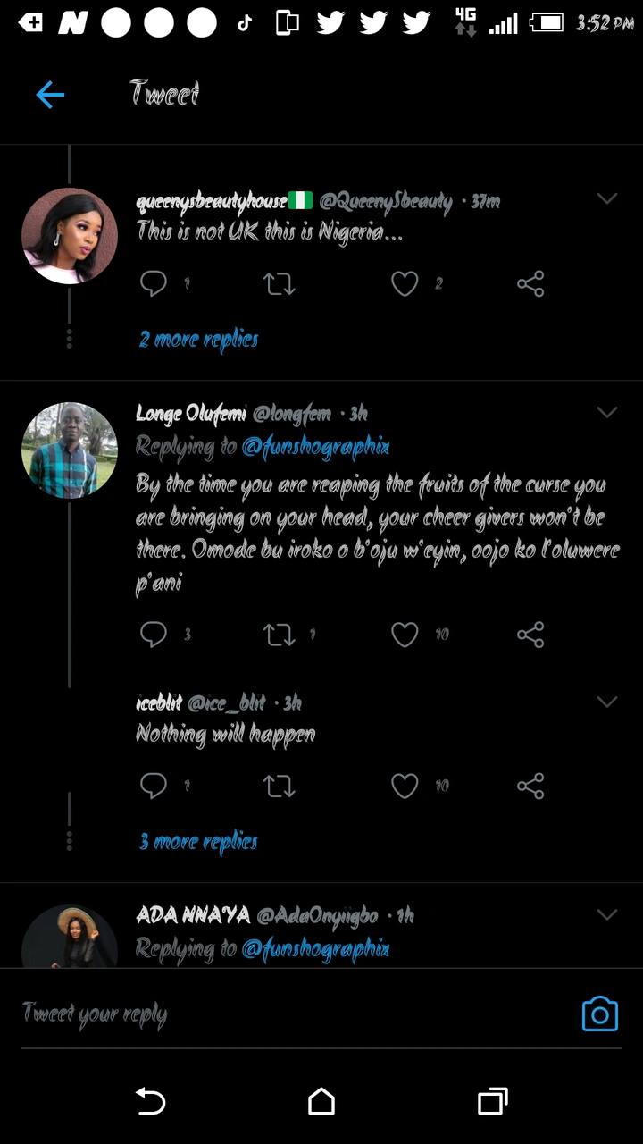Open the @funshographix mention in Longe's reply
This screenshot has height=1144, width=643.
pyautogui.click(x=315, y=447)
